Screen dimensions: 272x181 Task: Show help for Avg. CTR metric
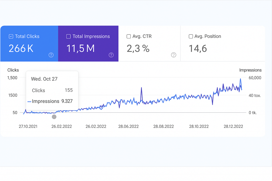click(x=173, y=55)
